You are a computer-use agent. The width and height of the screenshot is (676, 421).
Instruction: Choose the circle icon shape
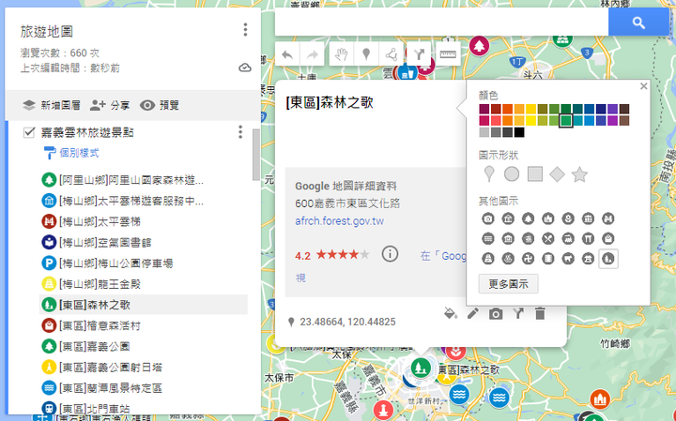(x=512, y=174)
